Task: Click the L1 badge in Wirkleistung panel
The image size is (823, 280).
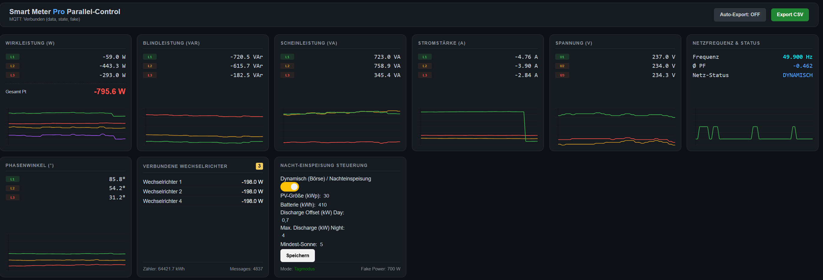Action: click(x=13, y=57)
